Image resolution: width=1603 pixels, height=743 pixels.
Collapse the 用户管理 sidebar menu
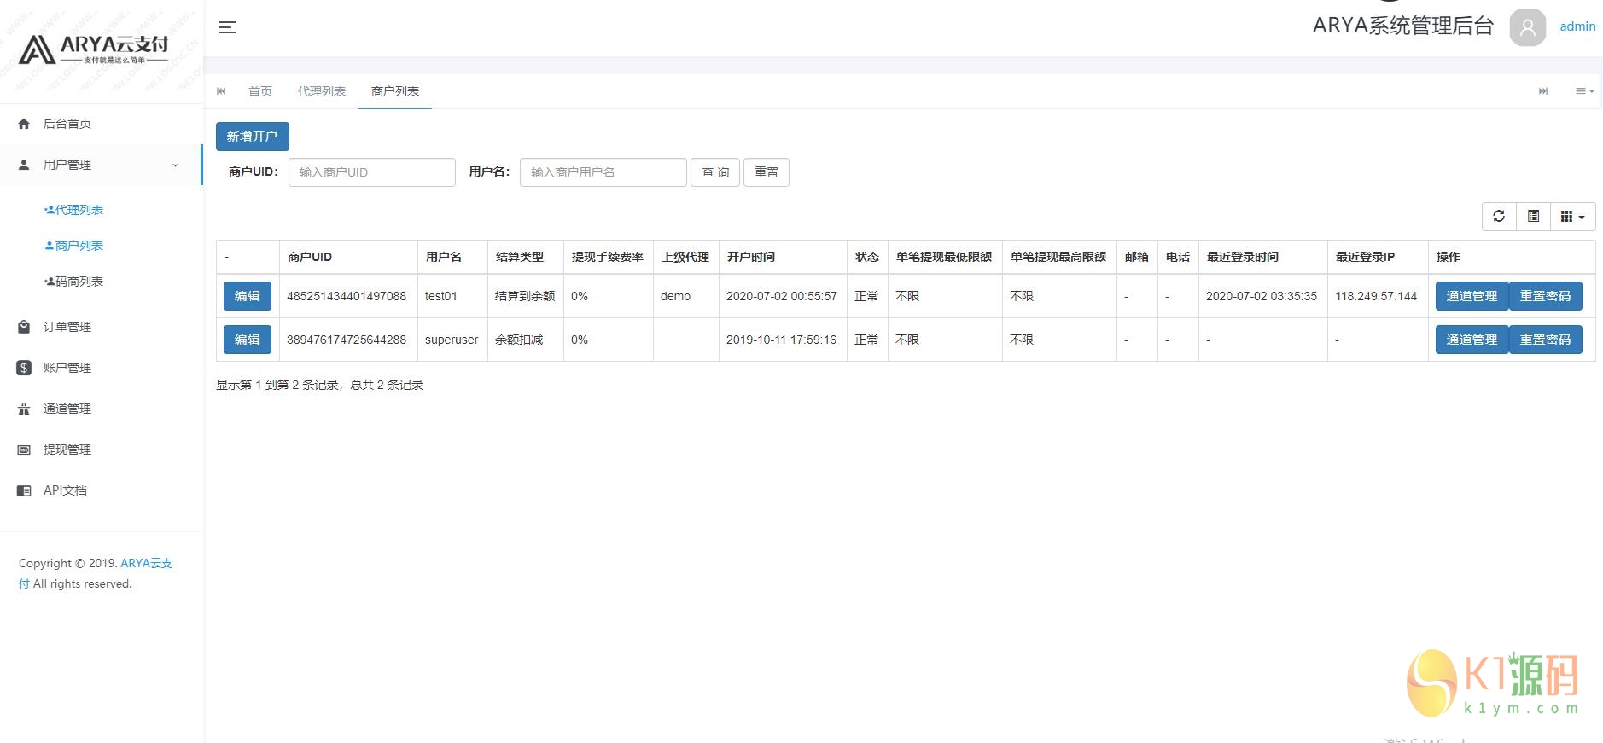[101, 165]
